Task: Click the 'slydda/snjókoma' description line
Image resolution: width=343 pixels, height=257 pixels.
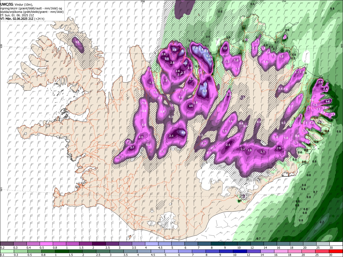Action: [32, 12]
